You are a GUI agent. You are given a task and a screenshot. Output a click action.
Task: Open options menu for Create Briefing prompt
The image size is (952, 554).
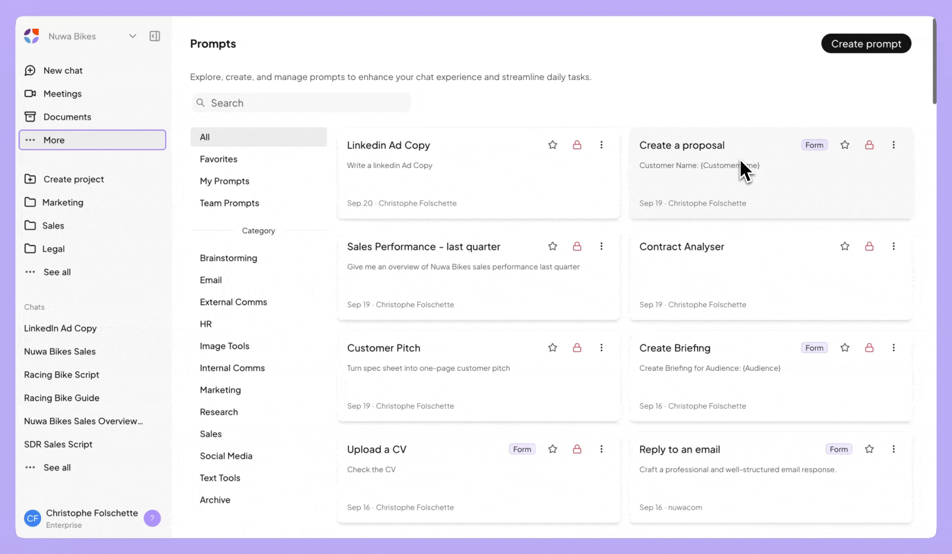tap(894, 348)
